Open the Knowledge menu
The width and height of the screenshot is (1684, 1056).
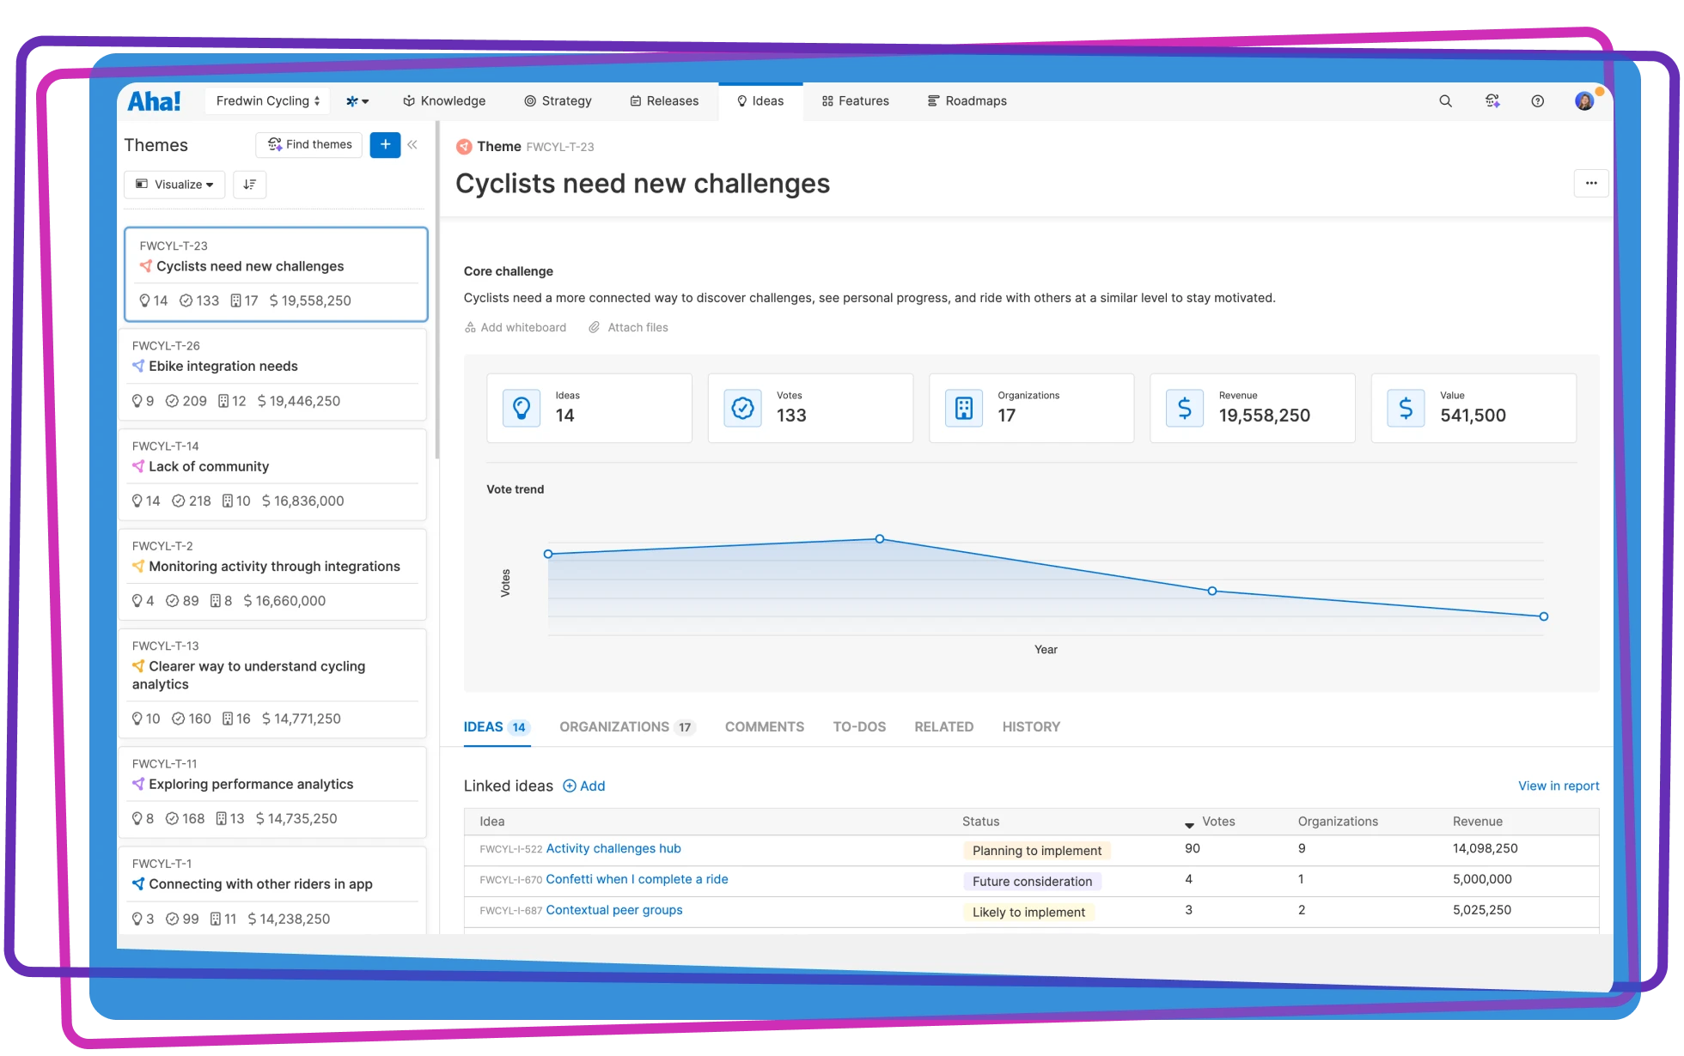click(444, 101)
